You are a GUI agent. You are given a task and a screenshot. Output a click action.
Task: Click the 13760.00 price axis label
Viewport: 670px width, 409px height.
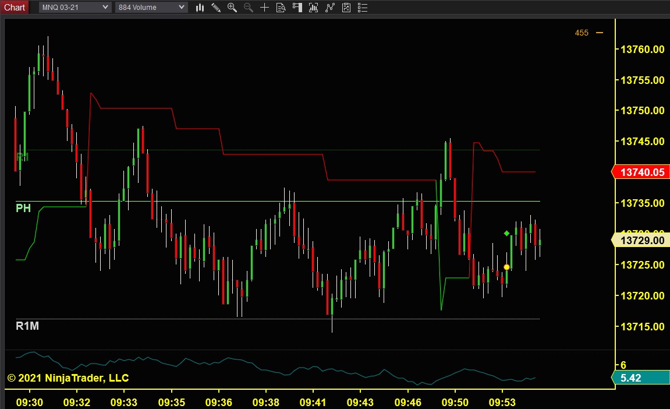[642, 49]
